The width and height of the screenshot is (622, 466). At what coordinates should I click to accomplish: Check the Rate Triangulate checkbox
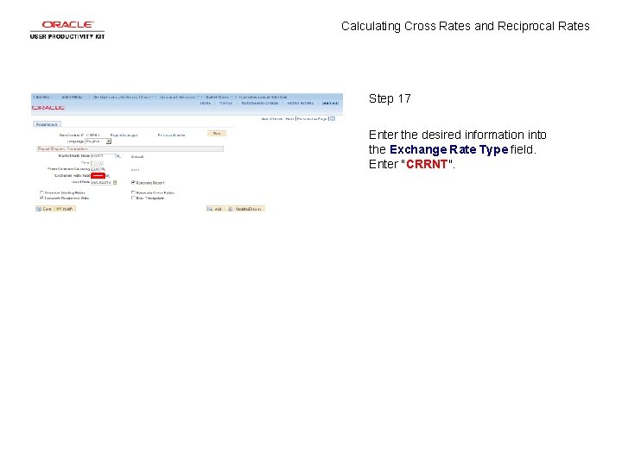pyautogui.click(x=133, y=198)
